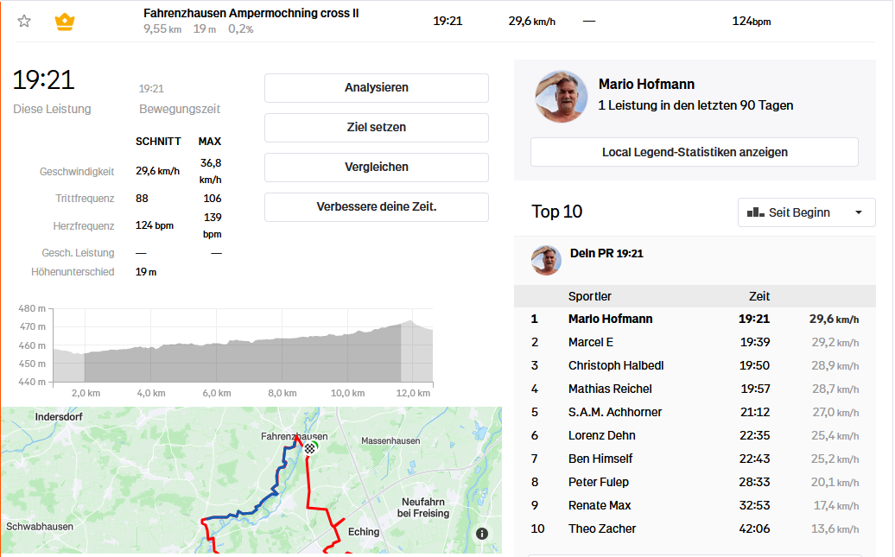This screenshot has width=895, height=557.
Task: Click Theo Zacher in the leaderboard
Action: [x=601, y=529]
